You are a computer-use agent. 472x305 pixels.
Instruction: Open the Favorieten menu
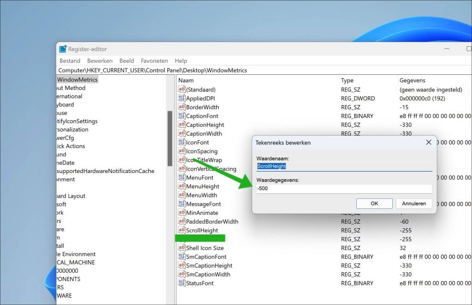(154, 61)
